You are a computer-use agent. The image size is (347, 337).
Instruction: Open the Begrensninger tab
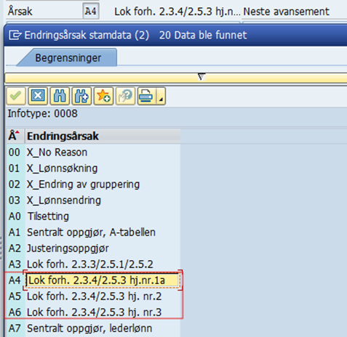coord(68,58)
